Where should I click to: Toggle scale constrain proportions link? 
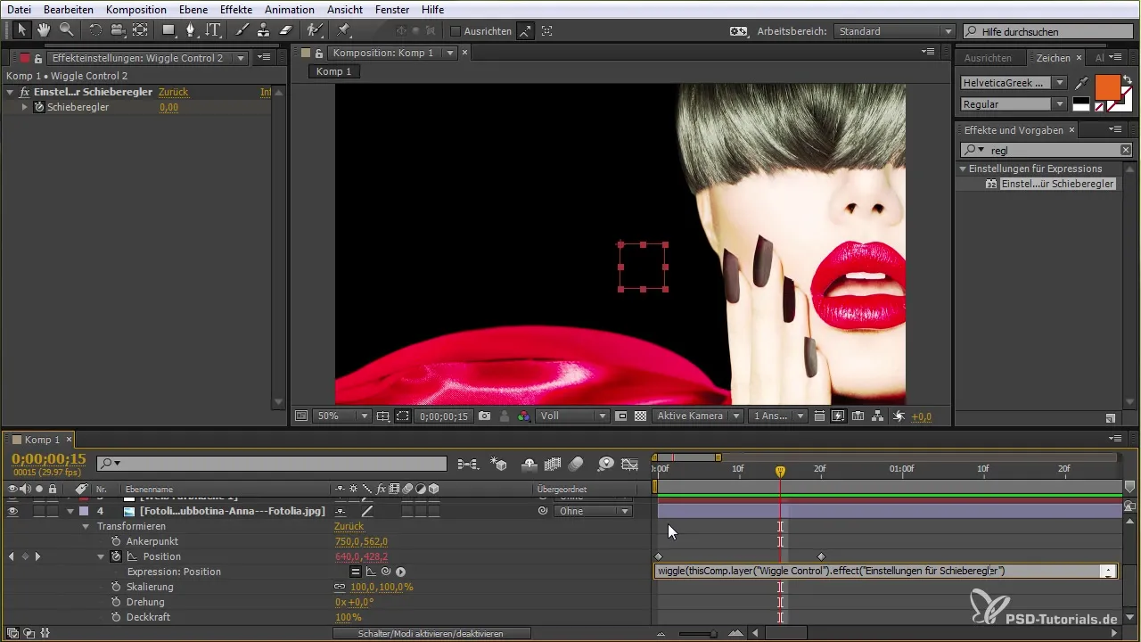click(340, 587)
